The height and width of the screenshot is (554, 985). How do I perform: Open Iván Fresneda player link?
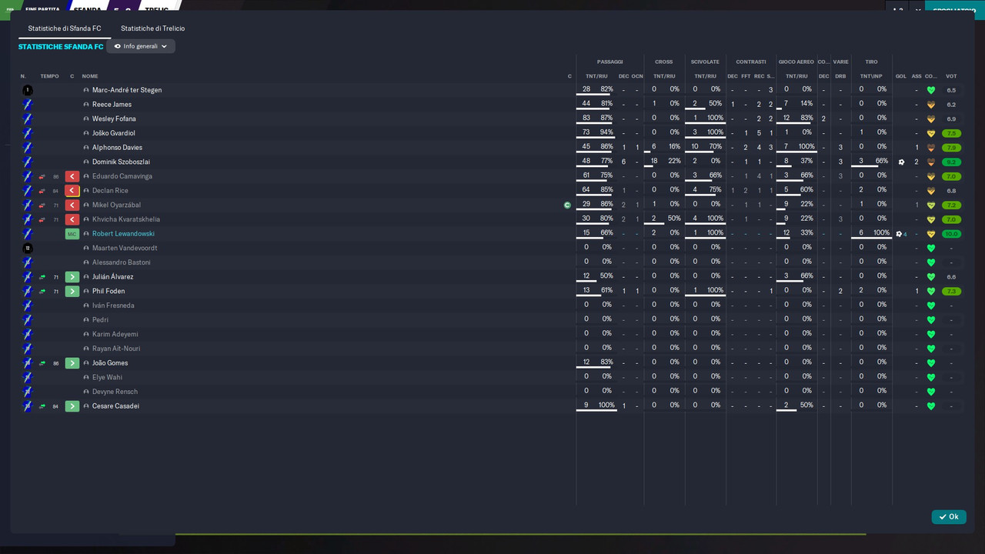[113, 305]
